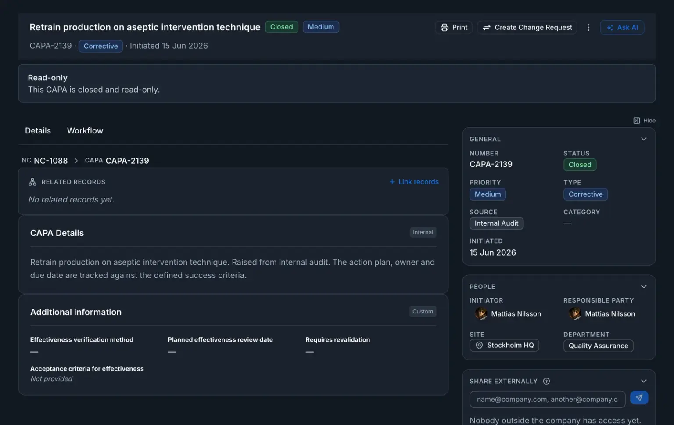
Task: Click the related records hierarchy icon
Action: [32, 182]
